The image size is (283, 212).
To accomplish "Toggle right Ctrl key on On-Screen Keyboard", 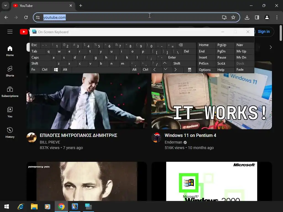I will [x=146, y=70].
